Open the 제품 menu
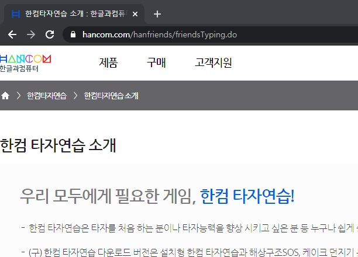358x257 pixels. [108, 62]
